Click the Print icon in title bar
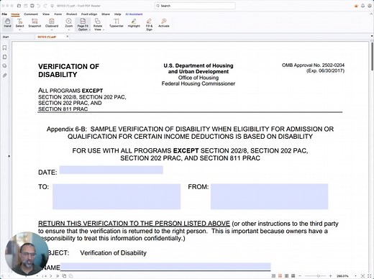This screenshot has width=374, height=279. [32, 6]
